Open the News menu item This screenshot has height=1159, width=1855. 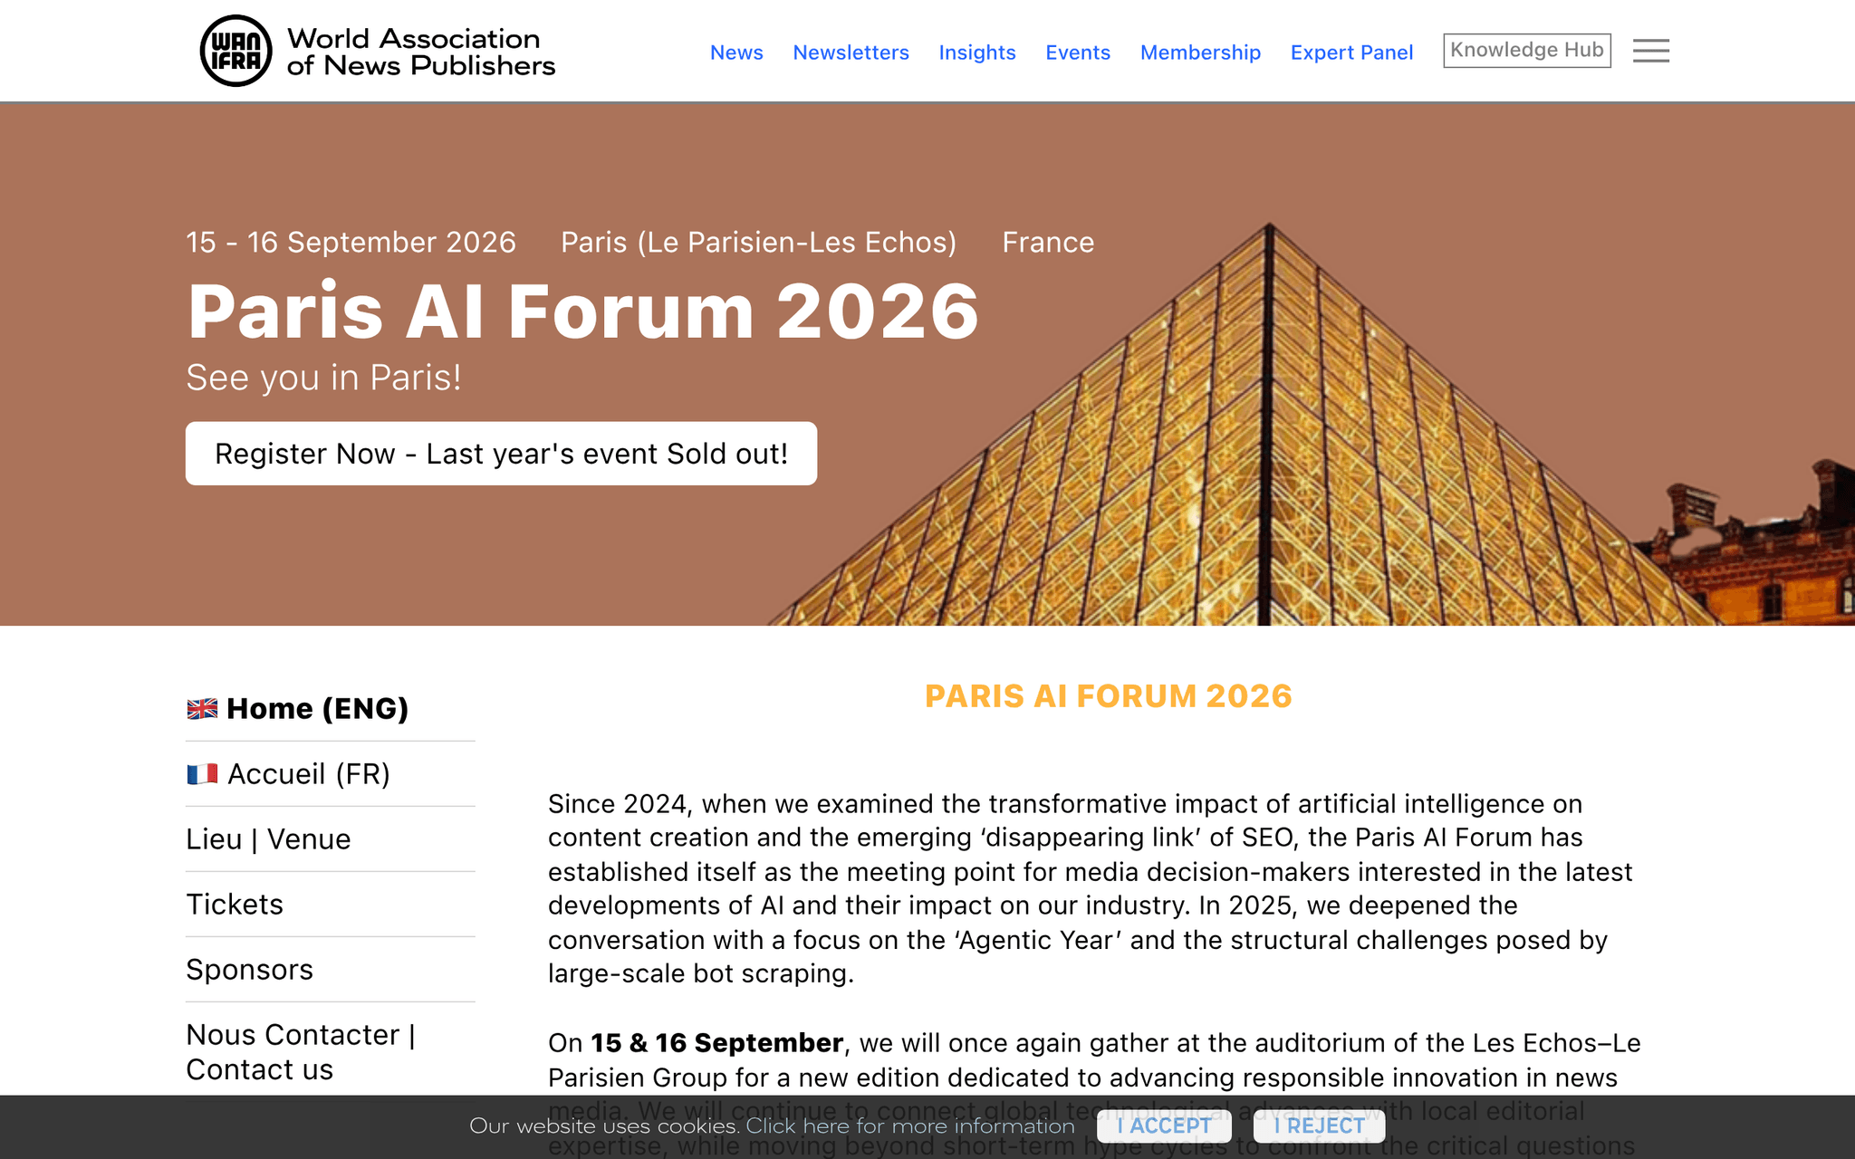point(736,53)
